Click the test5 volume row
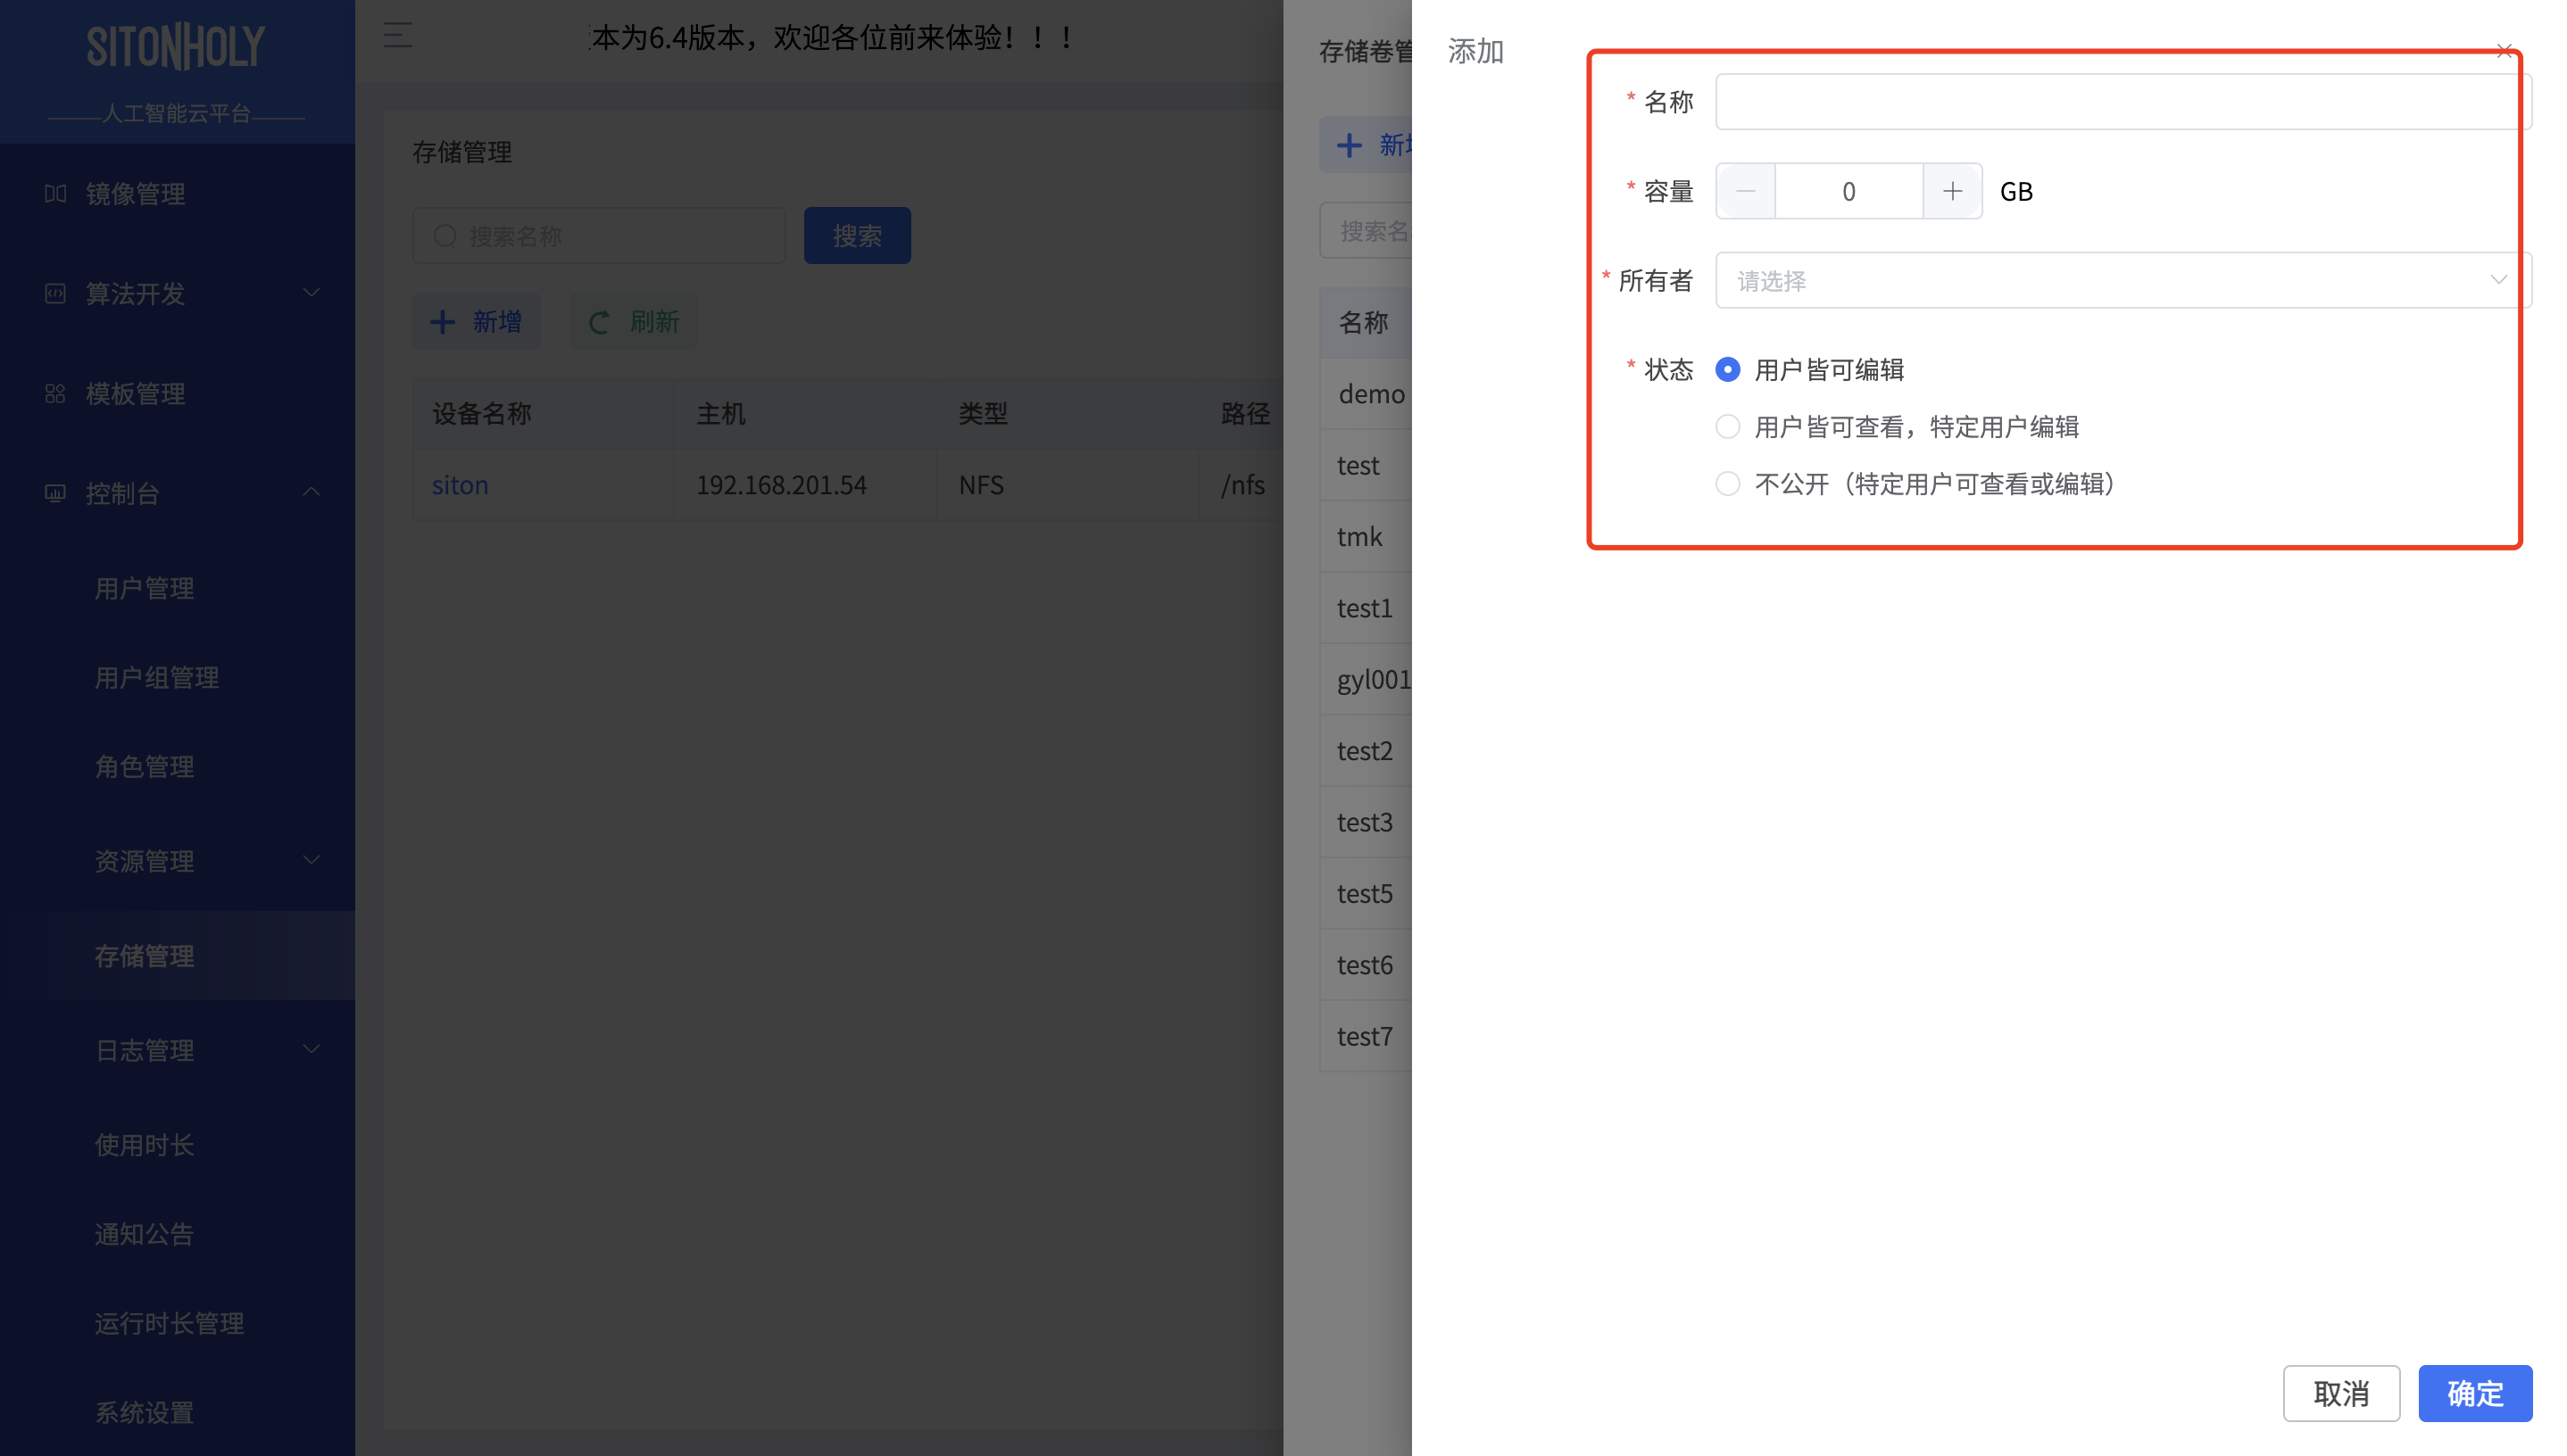 pyautogui.click(x=1367, y=894)
